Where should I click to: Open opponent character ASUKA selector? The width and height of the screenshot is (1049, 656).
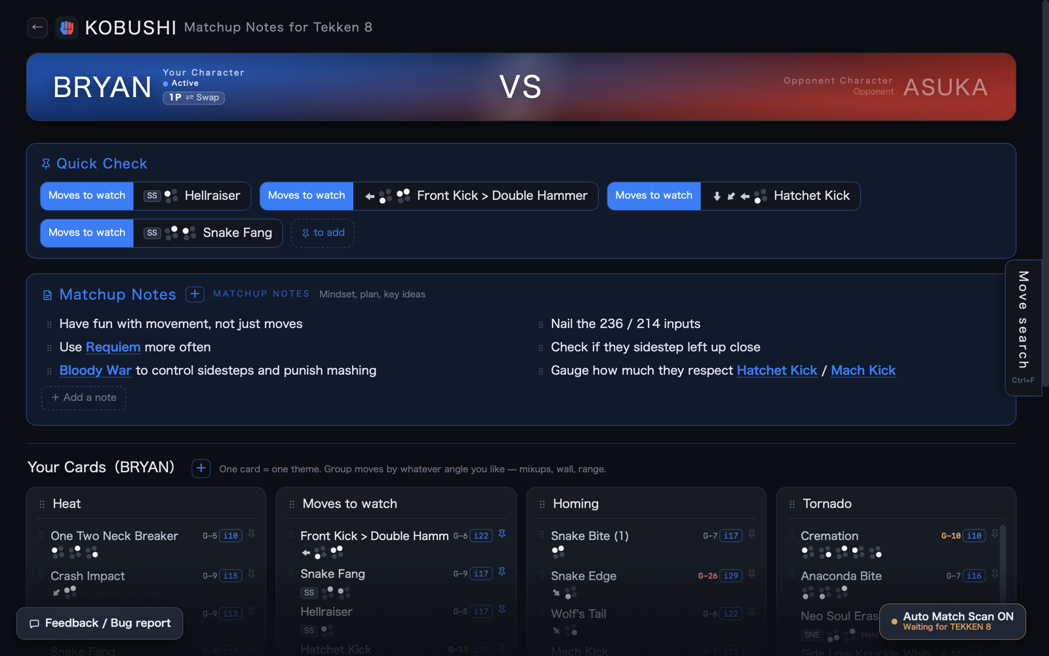click(x=945, y=87)
